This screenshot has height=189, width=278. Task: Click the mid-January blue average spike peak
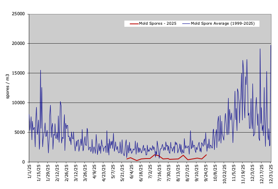tap(40, 70)
